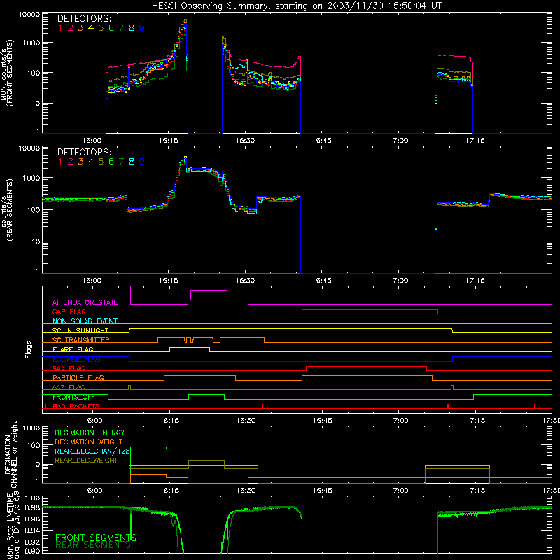Click the 17:00 tick under the Flags plot
560x560 pixels.
[398, 421]
